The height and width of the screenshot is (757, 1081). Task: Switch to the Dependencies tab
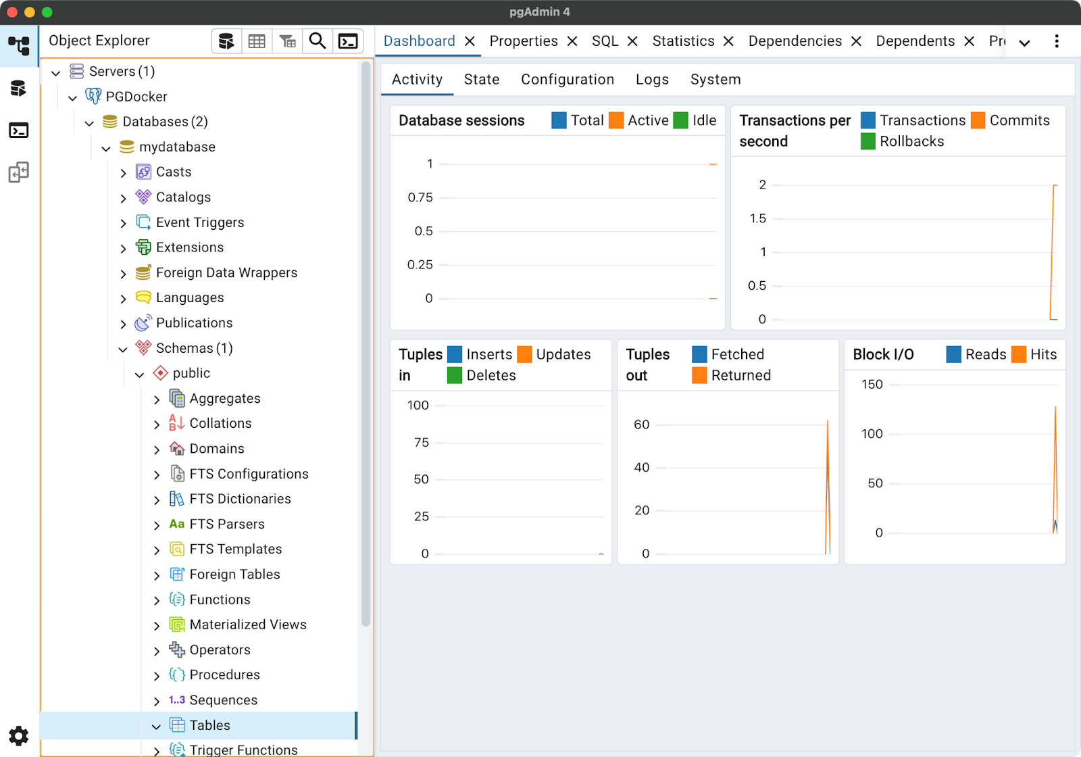(x=795, y=41)
